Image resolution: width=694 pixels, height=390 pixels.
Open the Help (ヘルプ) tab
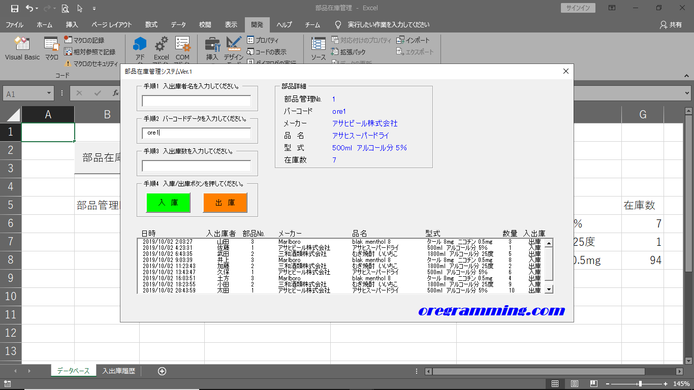(285, 24)
